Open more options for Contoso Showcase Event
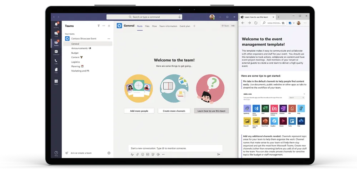This screenshot has height=173, width=357. 109,38
